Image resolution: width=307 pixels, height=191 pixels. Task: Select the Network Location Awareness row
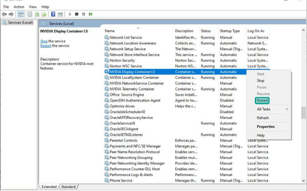[187, 43]
